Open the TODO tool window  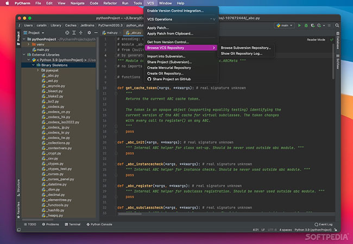click(x=30, y=224)
